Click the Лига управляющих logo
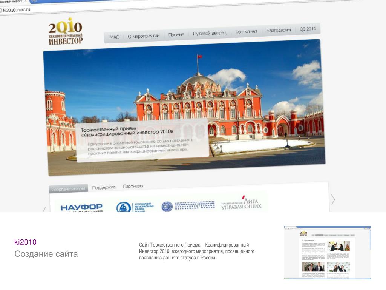386x290 pixels. tap(241, 203)
